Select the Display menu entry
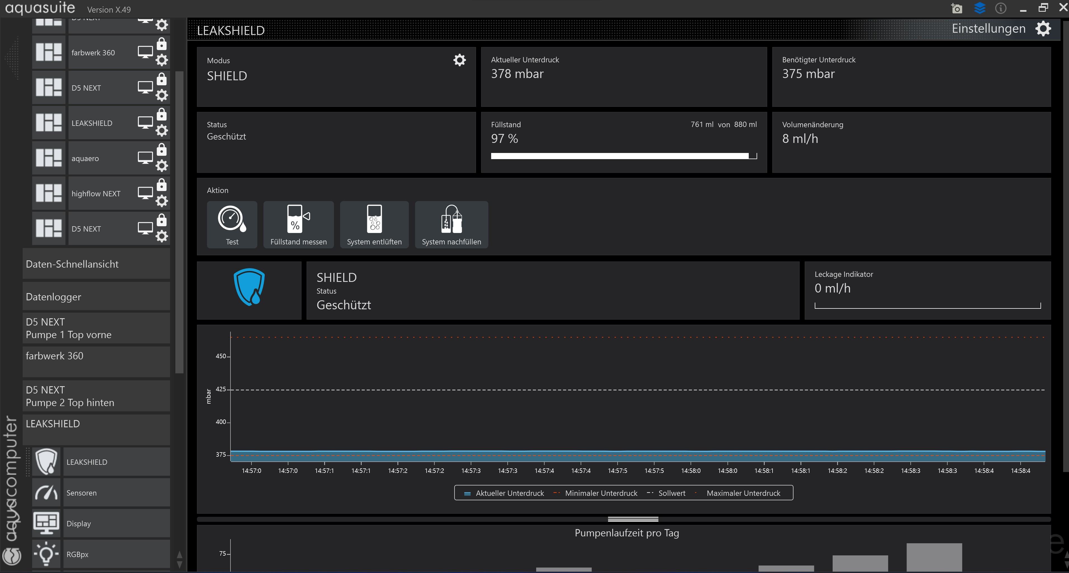Screen dimensions: 1069x573 pyautogui.click(x=117, y=523)
